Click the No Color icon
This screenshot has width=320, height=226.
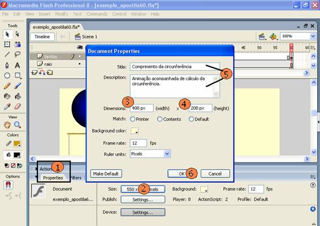[13, 166]
